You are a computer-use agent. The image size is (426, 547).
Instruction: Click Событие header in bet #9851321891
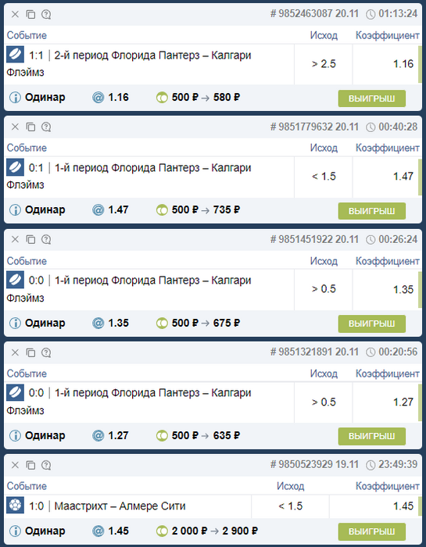point(27,374)
